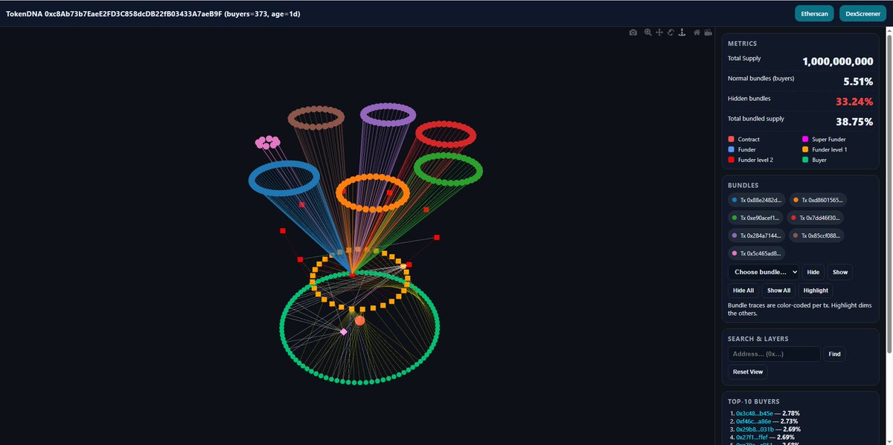The width and height of the screenshot is (893, 445).
Task: Select bundle chip Tx 0x284a7144
Action: [x=756, y=236]
